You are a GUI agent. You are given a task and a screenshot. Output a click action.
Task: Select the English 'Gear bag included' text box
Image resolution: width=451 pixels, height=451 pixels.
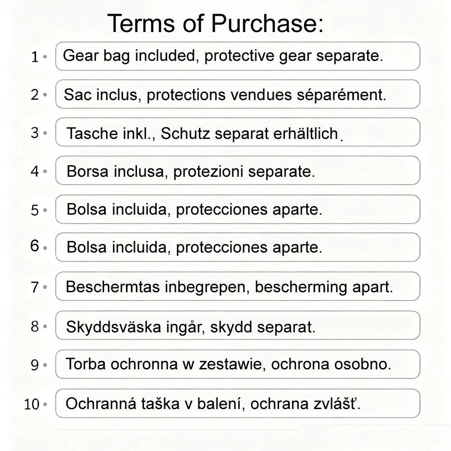click(238, 56)
